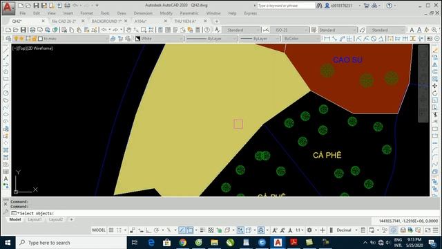Click the coordinates readout in status bar
Screen dimensions: 442x249
[x=408, y=221]
